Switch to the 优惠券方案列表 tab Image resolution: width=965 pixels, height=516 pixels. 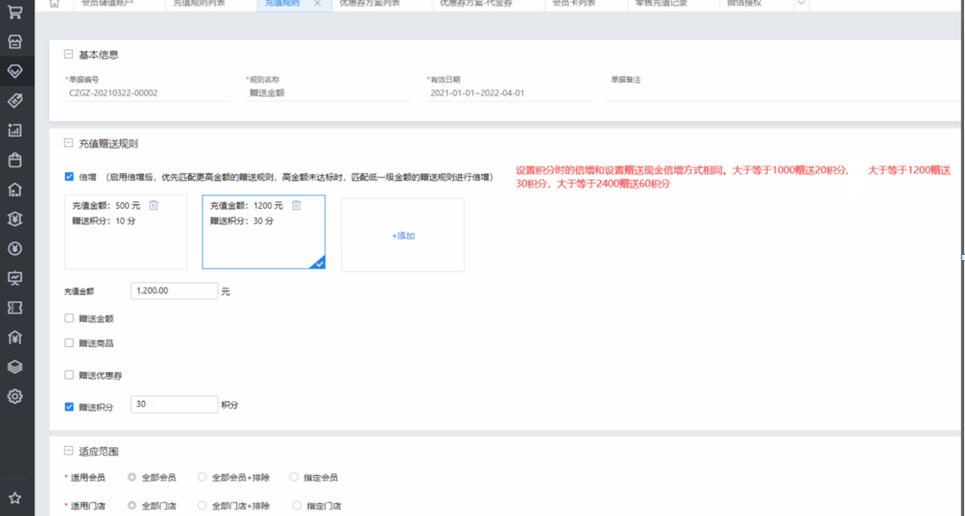tap(369, 3)
